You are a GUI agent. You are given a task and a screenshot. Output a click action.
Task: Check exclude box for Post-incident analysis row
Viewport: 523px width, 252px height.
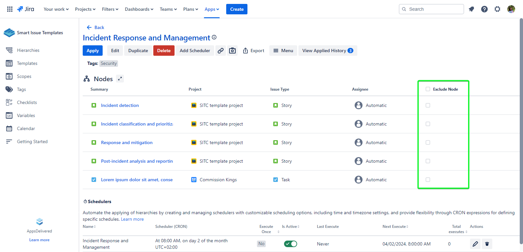pyautogui.click(x=428, y=161)
